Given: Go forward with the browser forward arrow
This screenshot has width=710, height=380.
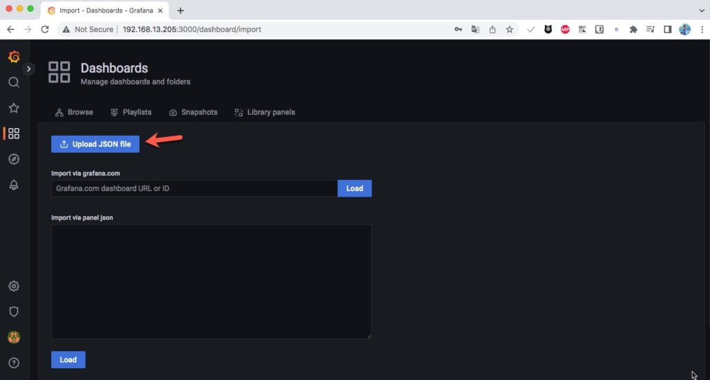Looking at the screenshot, I should point(28,29).
